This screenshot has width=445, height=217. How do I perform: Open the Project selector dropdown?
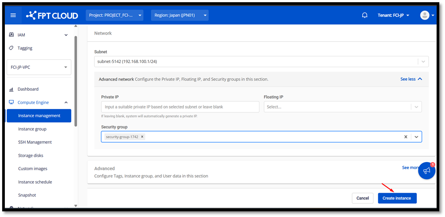(x=115, y=15)
